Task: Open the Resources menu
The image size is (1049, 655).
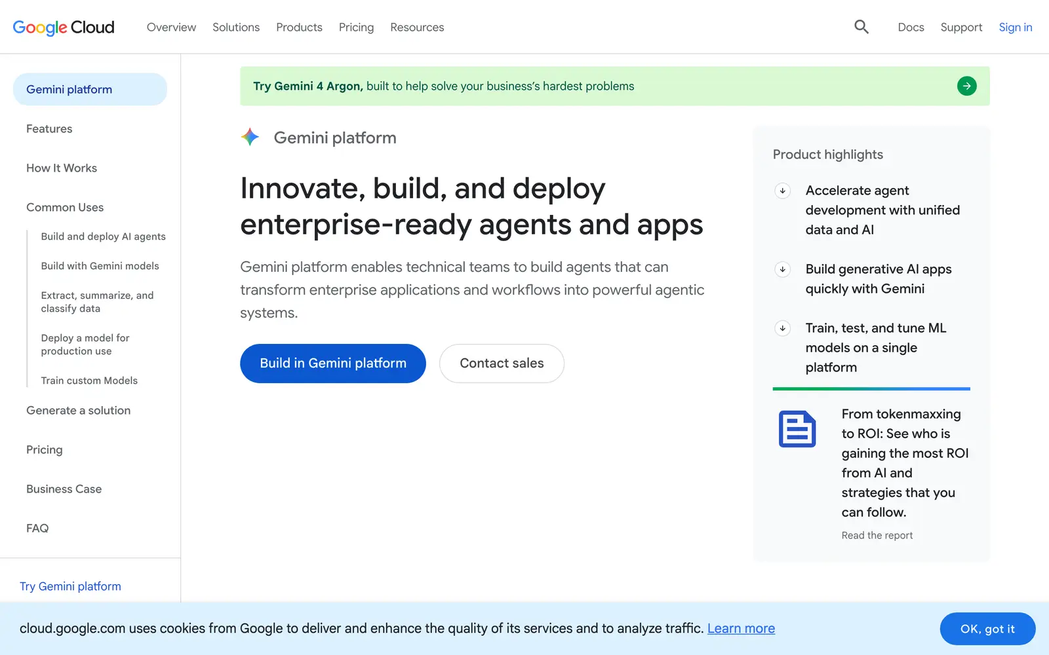Action: click(417, 27)
